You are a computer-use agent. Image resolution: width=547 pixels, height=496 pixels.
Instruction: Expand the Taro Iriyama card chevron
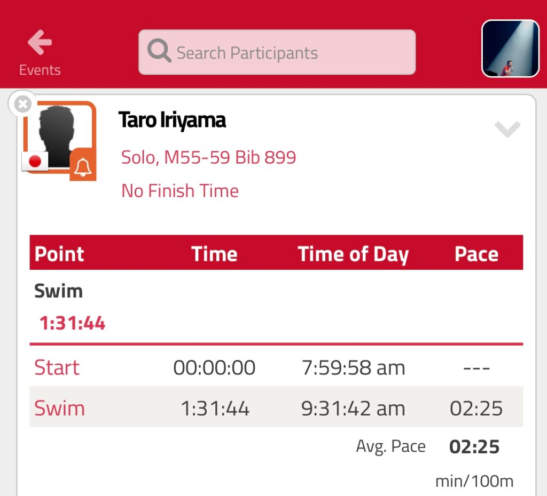(x=507, y=129)
